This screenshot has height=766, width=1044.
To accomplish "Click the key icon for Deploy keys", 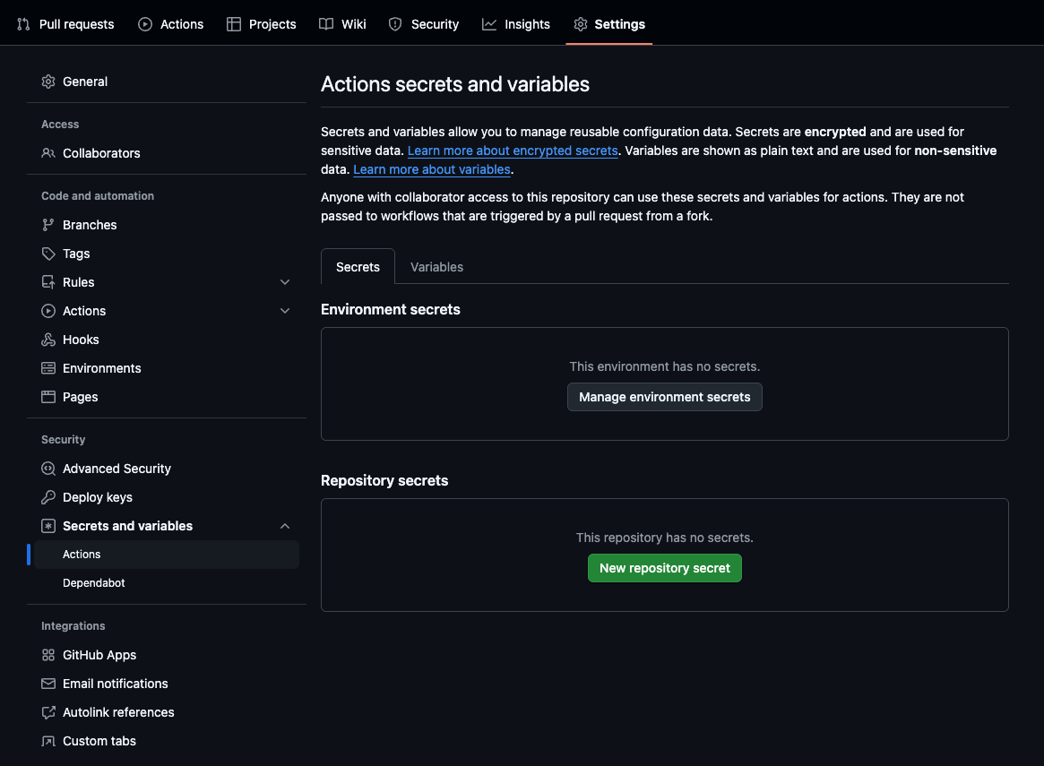I will click(48, 497).
